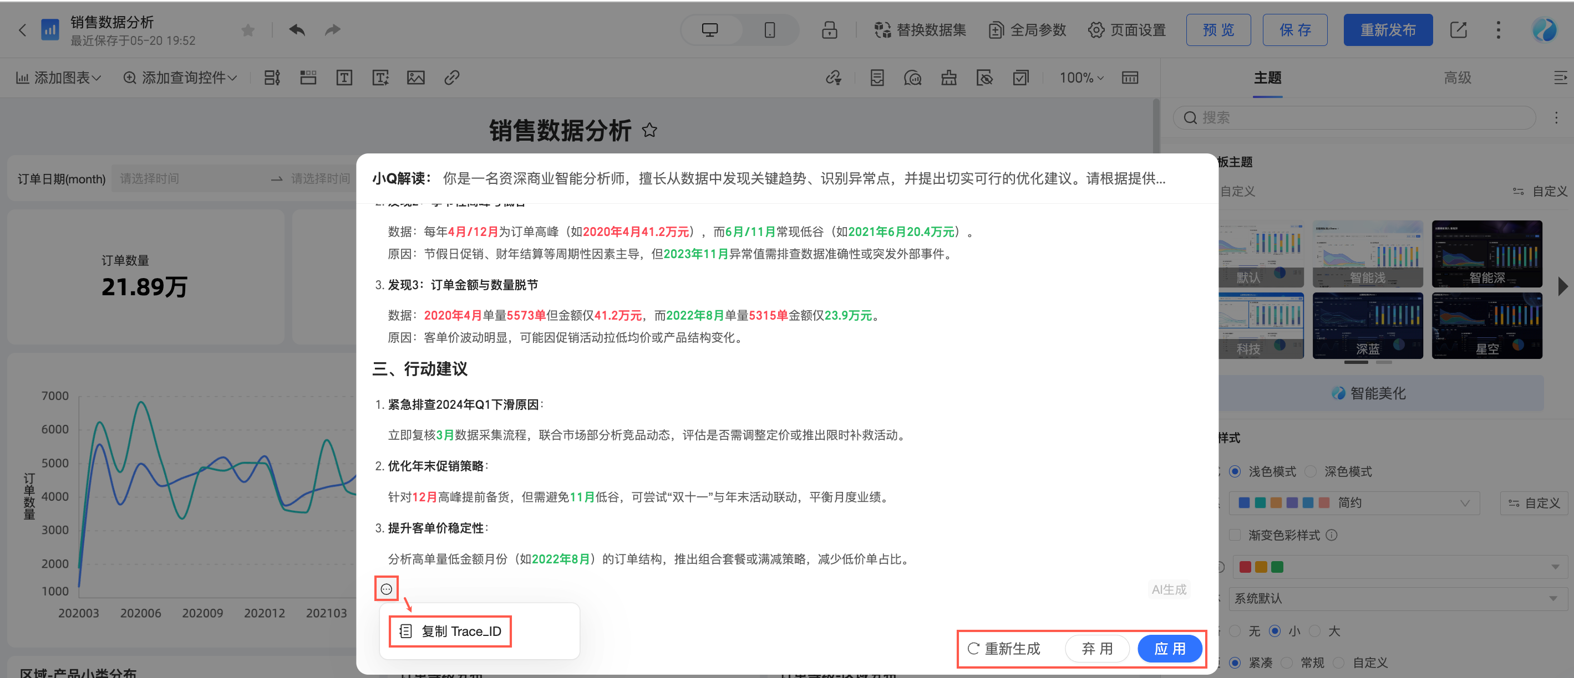Click the redo arrow icon
Screen dimensions: 1574x678
coord(332,29)
